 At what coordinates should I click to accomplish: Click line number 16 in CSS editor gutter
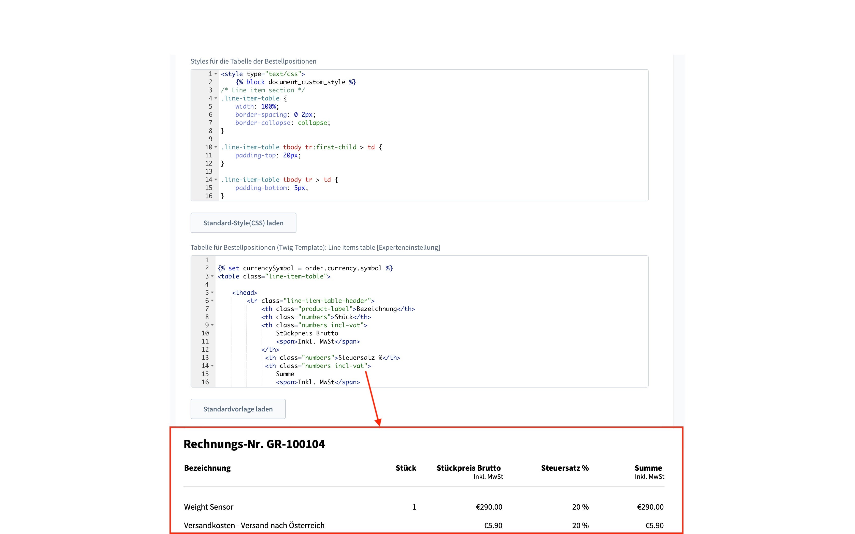pyautogui.click(x=209, y=196)
